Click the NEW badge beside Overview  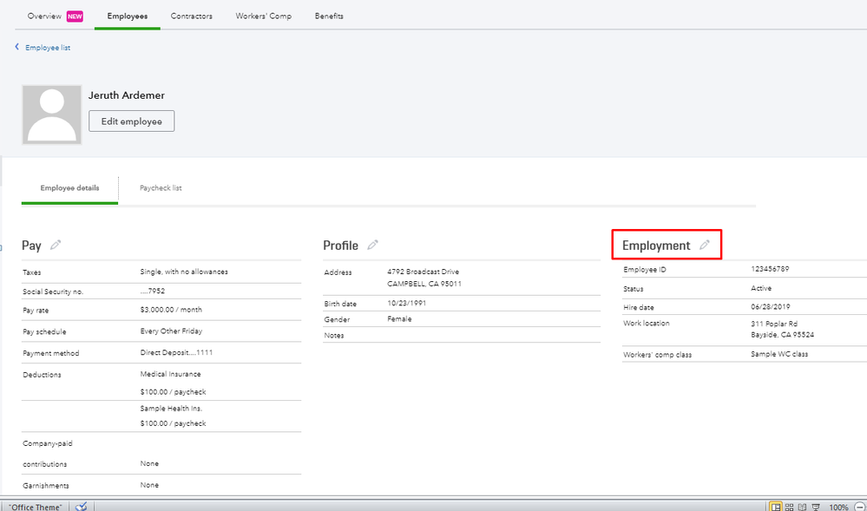point(75,16)
